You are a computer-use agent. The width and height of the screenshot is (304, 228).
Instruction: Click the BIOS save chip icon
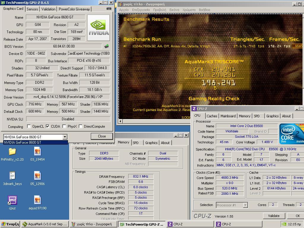pyautogui.click(x=107, y=46)
